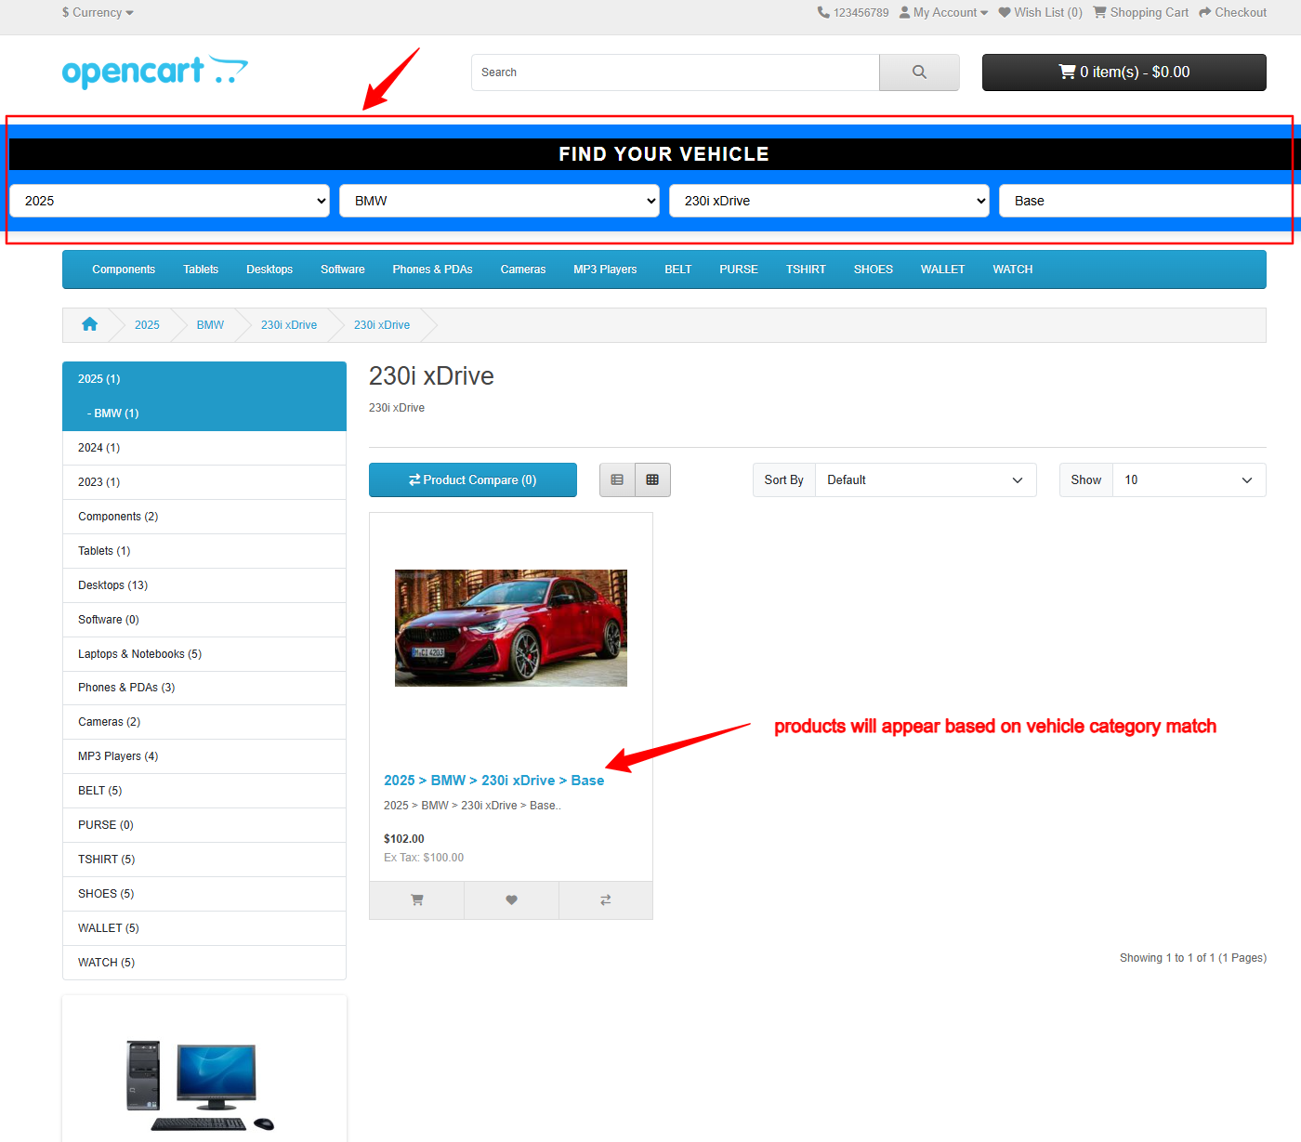Image resolution: width=1301 pixels, height=1142 pixels.
Task: Switch to list view icon
Action: [617, 480]
